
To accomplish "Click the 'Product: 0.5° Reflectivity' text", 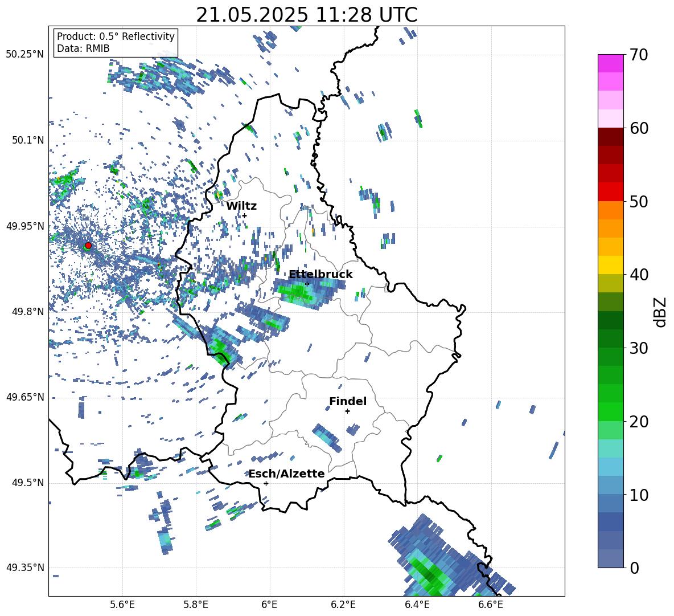I will tap(116, 36).
